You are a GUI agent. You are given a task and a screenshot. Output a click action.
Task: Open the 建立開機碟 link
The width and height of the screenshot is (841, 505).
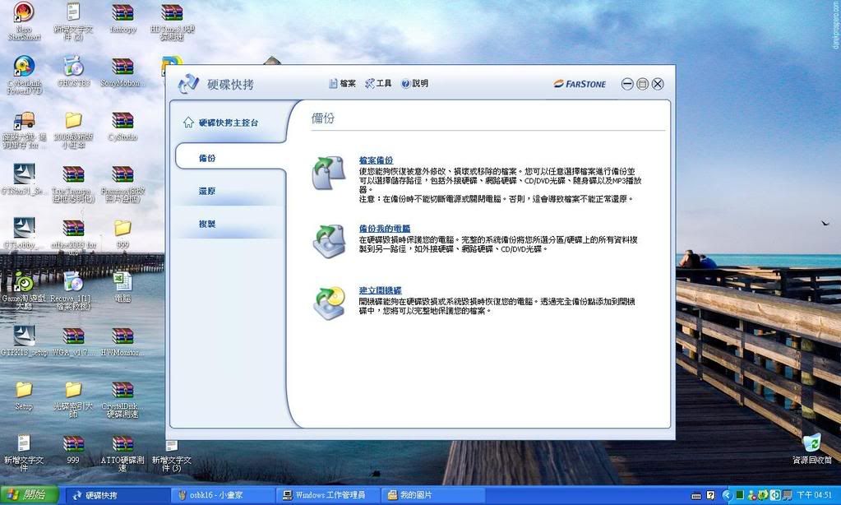point(381,290)
